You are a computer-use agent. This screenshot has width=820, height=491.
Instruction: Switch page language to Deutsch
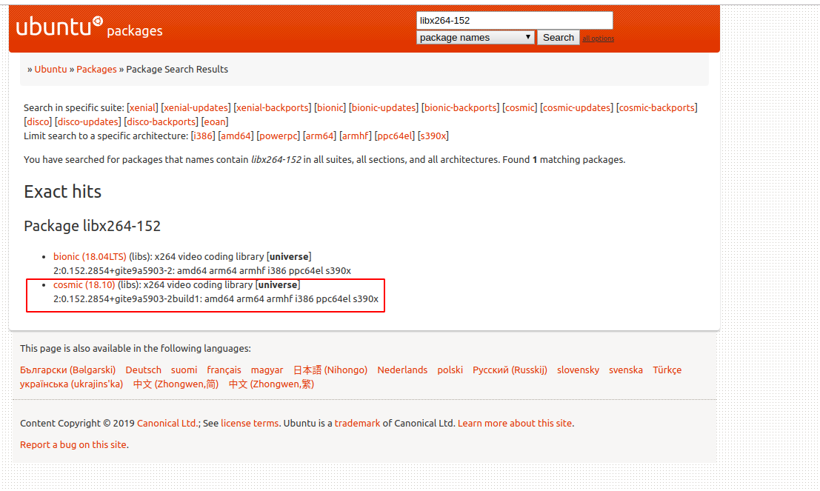(x=143, y=370)
